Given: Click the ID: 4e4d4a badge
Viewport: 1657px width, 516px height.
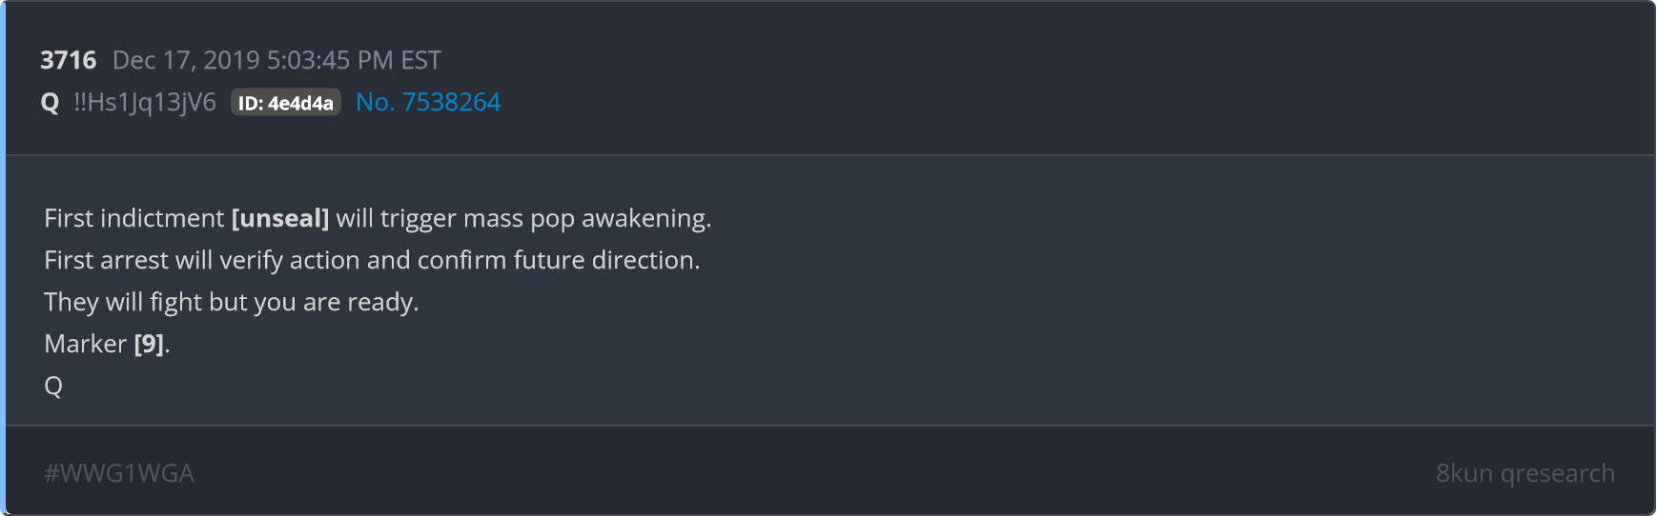Looking at the screenshot, I should pyautogui.click(x=286, y=103).
